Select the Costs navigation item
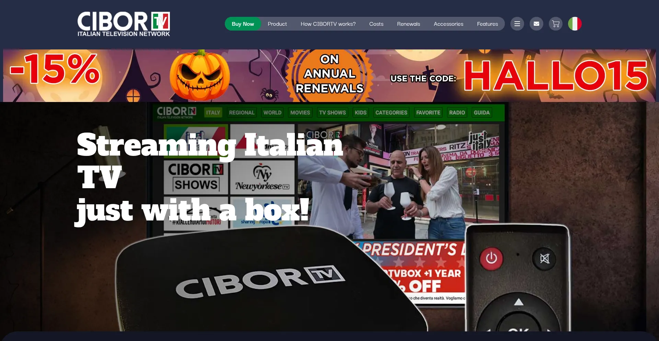This screenshot has width=659, height=341. [x=376, y=24]
